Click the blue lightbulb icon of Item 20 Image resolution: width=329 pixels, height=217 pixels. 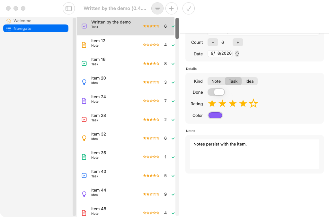point(84,82)
